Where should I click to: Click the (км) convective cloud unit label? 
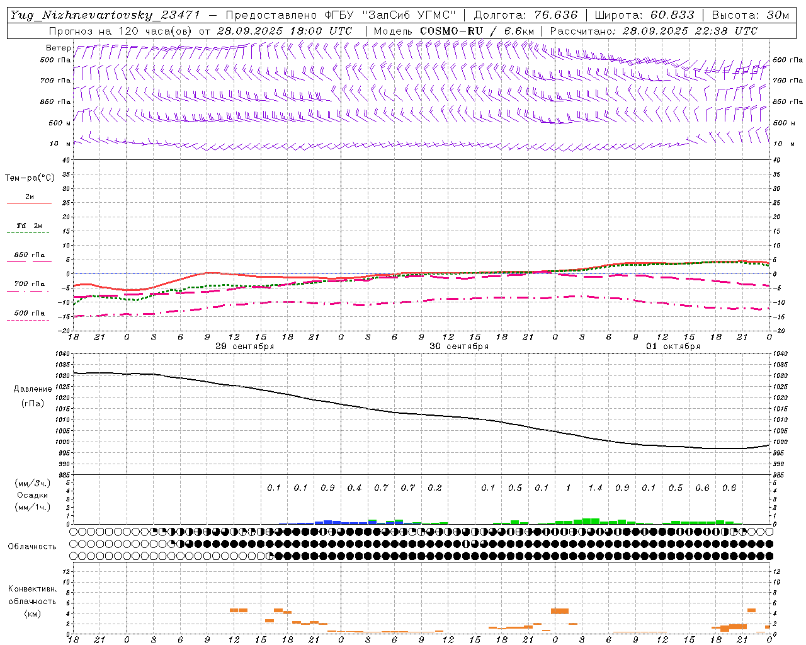click(32, 614)
